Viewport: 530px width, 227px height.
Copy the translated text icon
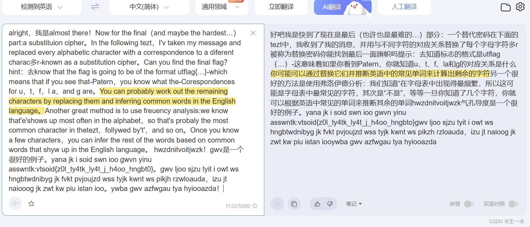pyautogui.click(x=294, y=204)
